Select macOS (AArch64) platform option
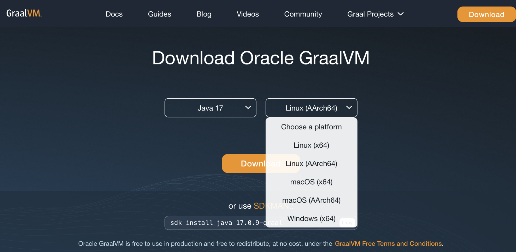Screen dimensions: 516x252 (x=311, y=200)
